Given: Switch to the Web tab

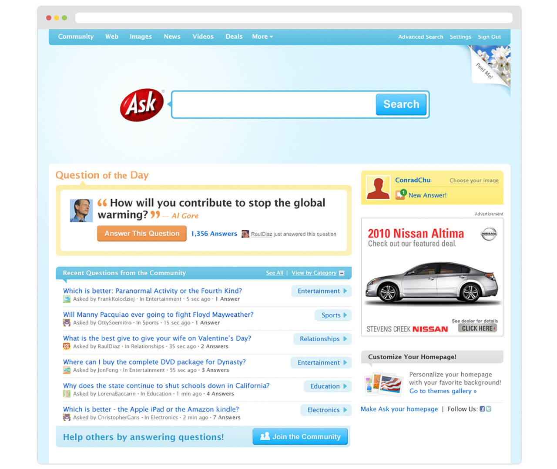Looking at the screenshot, I should tap(112, 37).
